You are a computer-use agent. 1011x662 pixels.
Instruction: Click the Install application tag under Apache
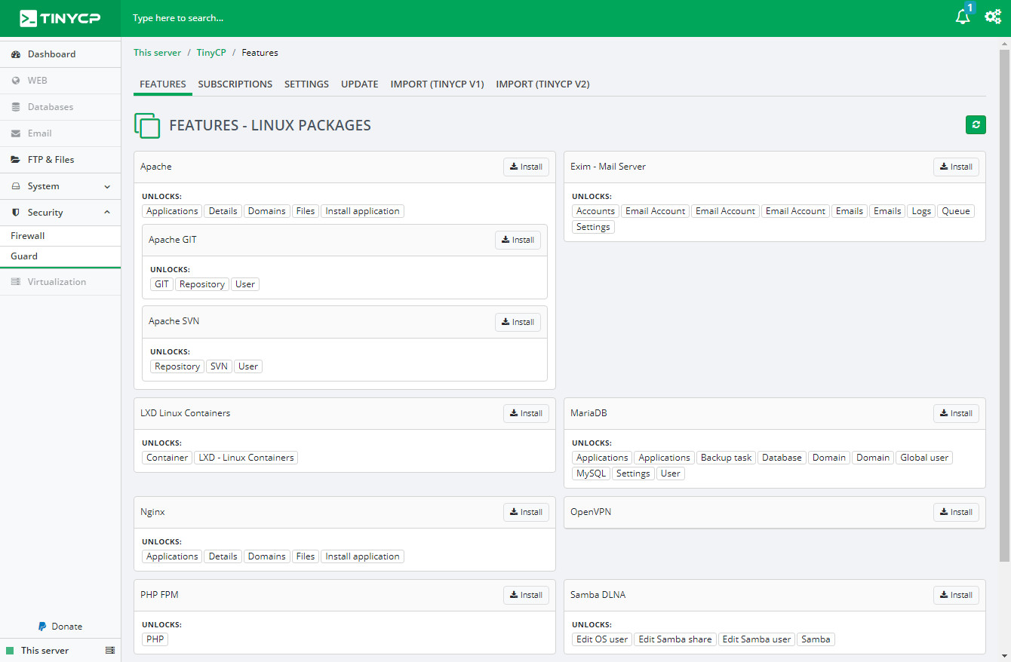click(363, 211)
